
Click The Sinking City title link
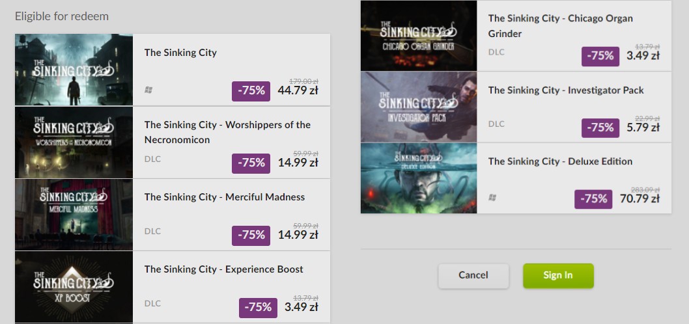(180, 53)
